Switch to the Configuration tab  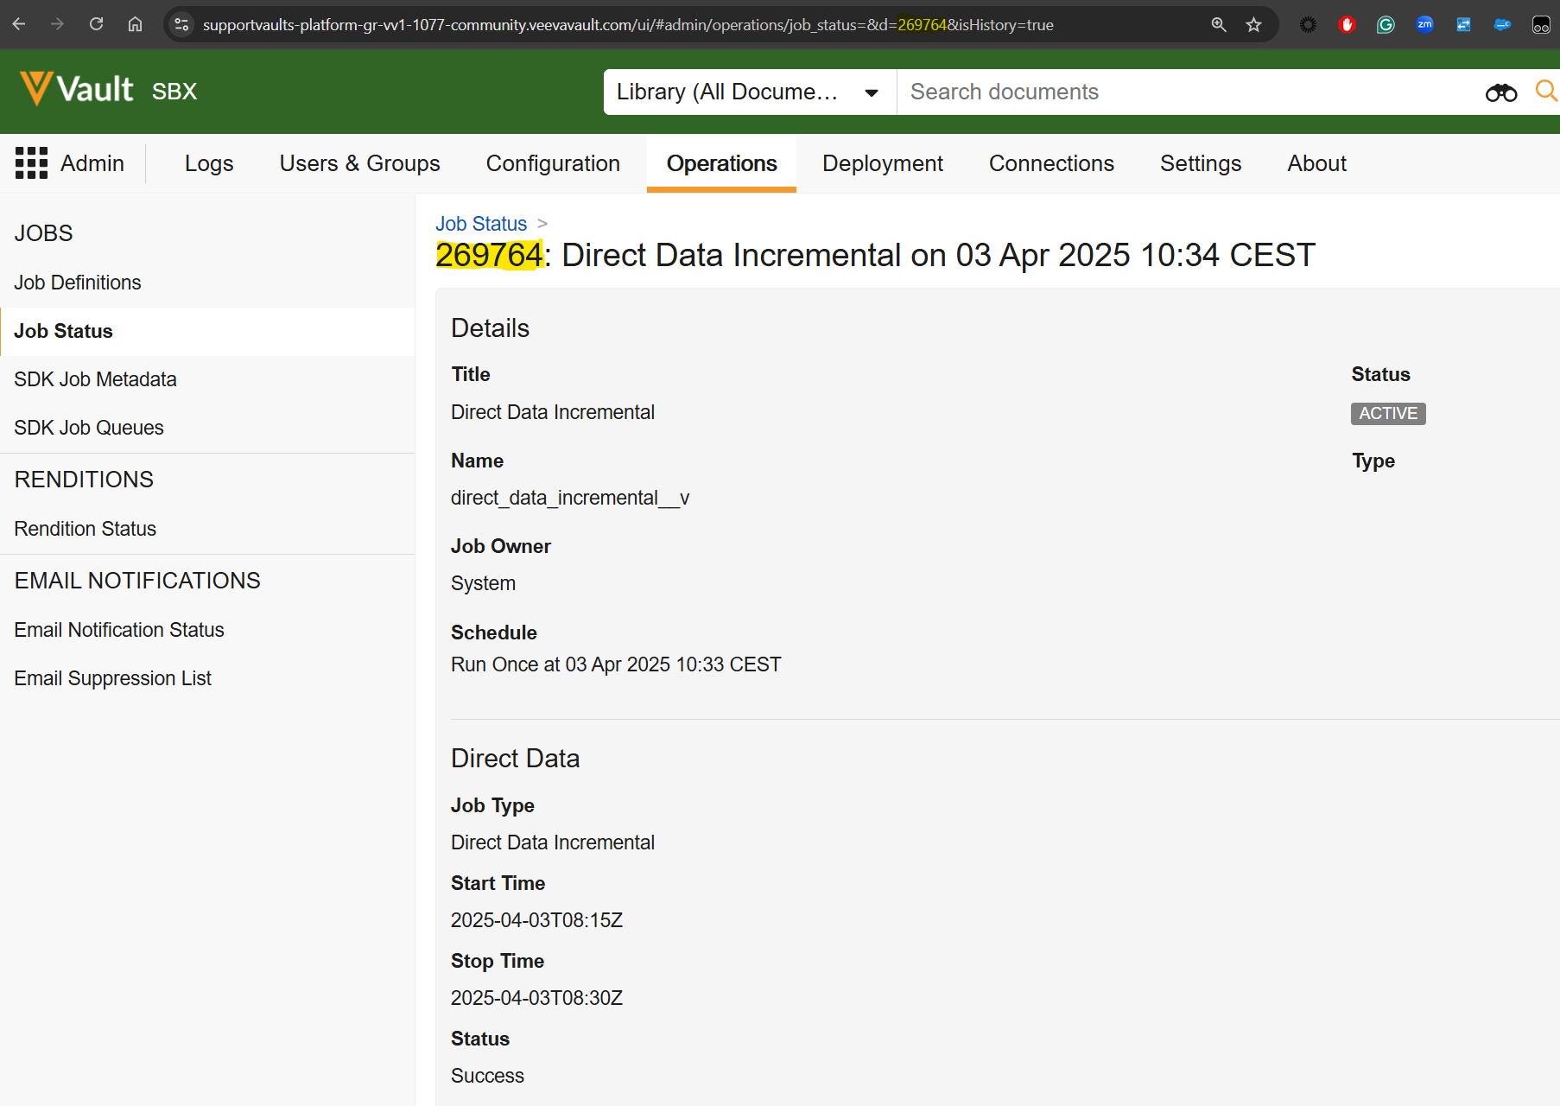coord(553,163)
